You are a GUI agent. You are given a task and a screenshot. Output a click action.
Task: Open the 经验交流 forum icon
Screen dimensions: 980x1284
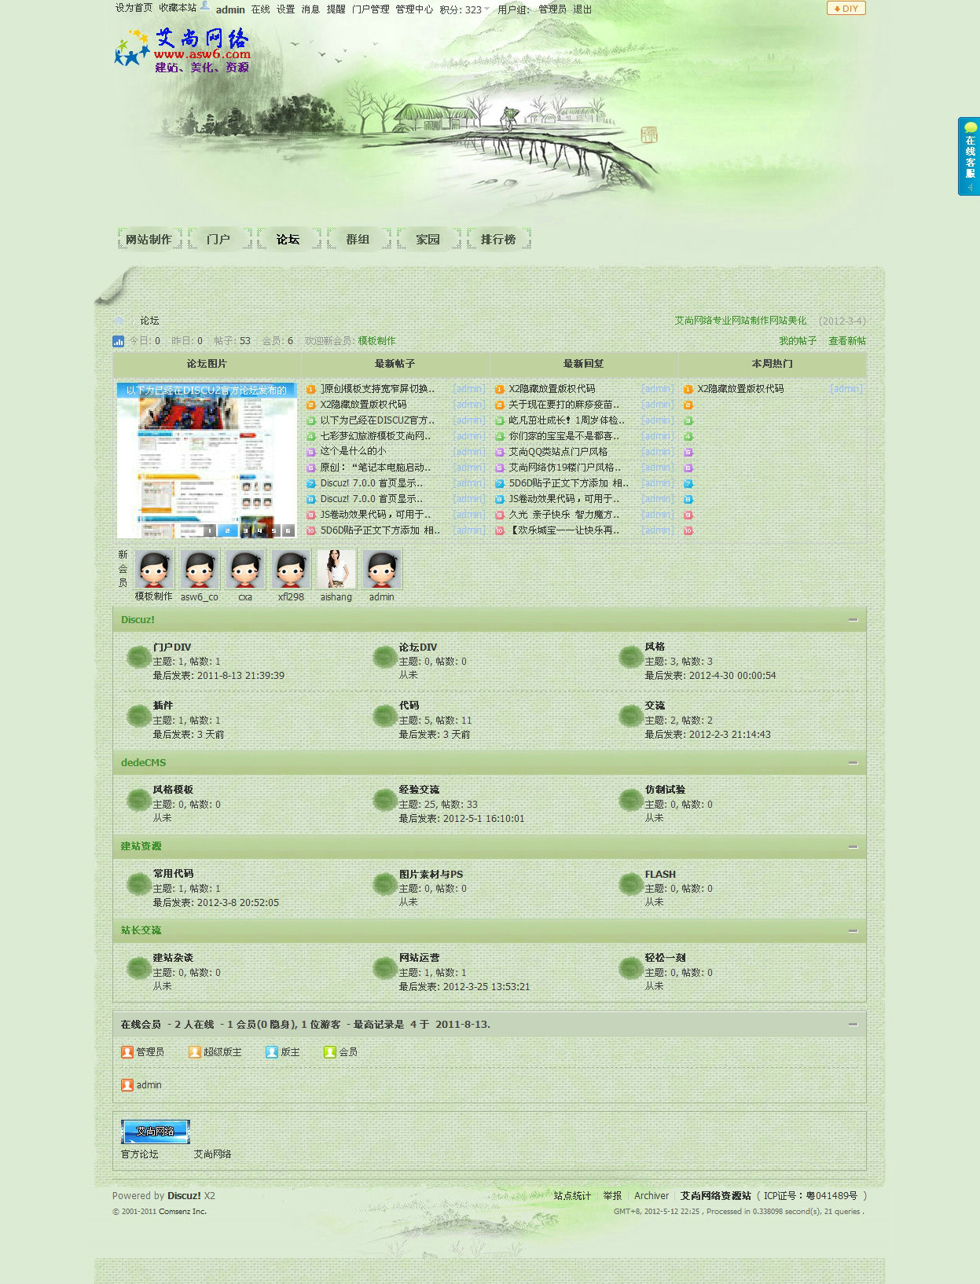coord(385,800)
